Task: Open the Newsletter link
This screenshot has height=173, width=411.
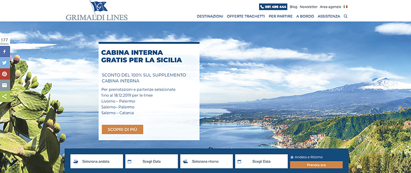Action: pyautogui.click(x=308, y=7)
